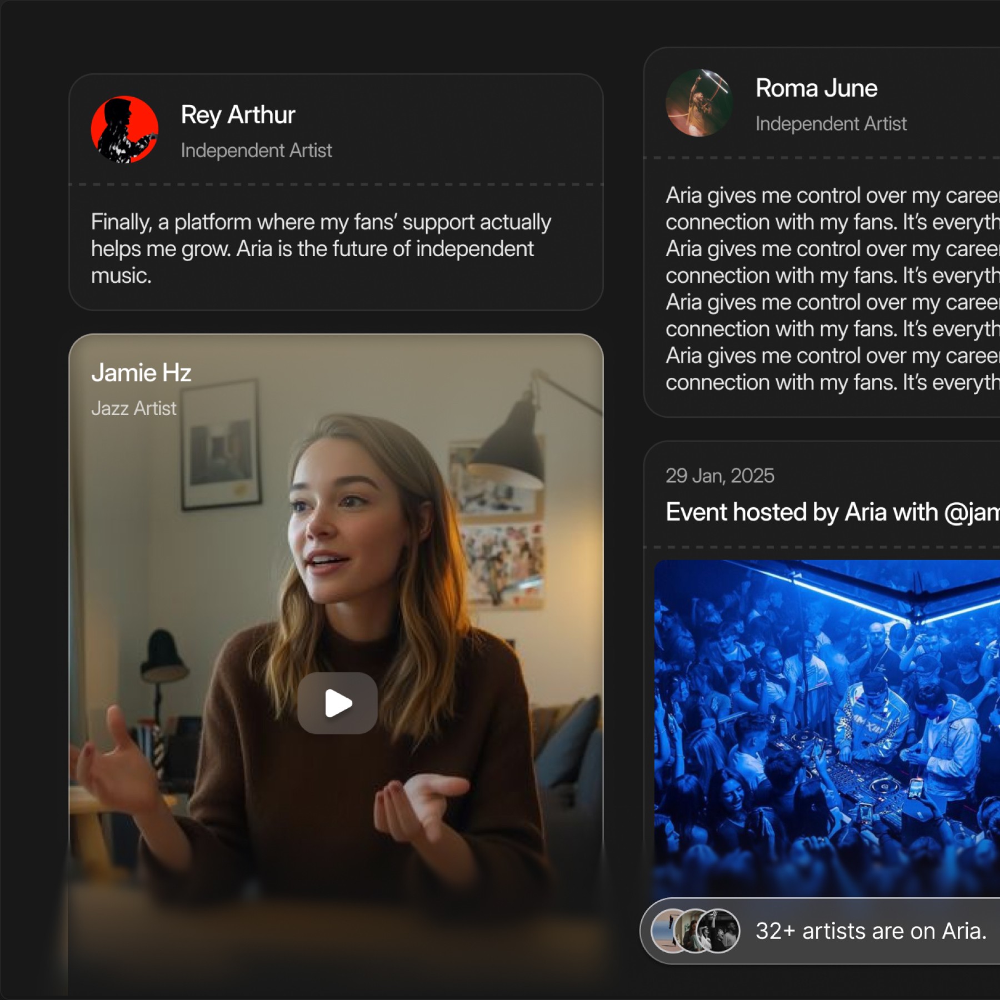Click Independent Artist under Rey Arthur

coord(256,150)
